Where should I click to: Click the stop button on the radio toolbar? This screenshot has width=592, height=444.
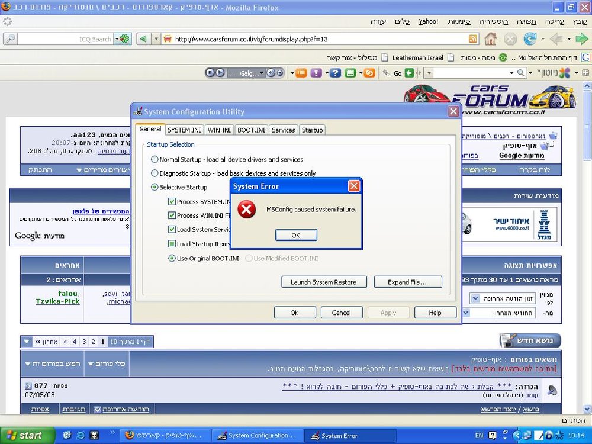[x=211, y=73]
